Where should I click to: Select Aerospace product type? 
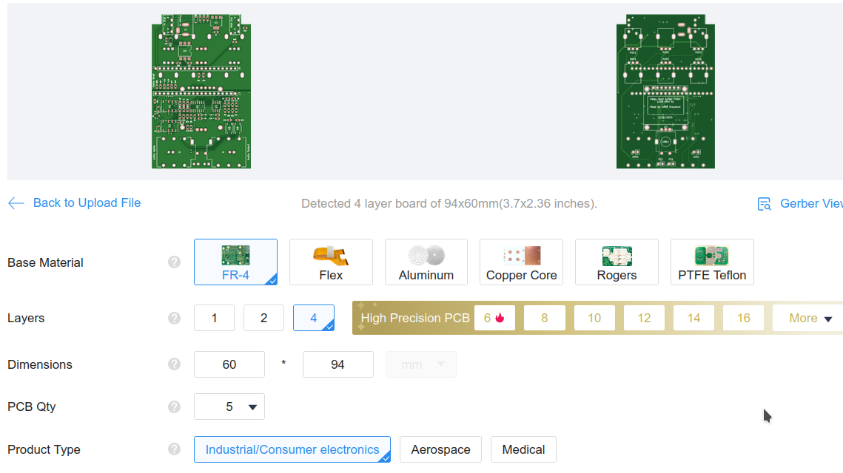pos(440,449)
